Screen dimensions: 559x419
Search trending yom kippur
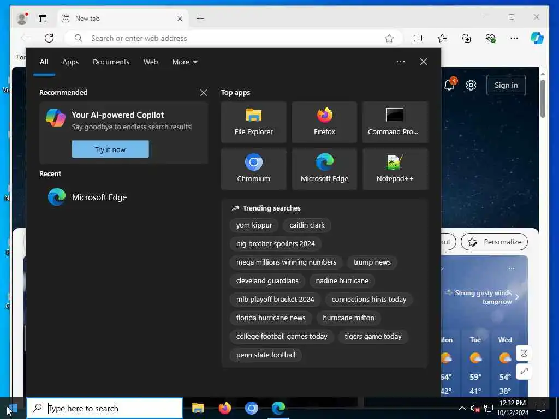point(254,225)
